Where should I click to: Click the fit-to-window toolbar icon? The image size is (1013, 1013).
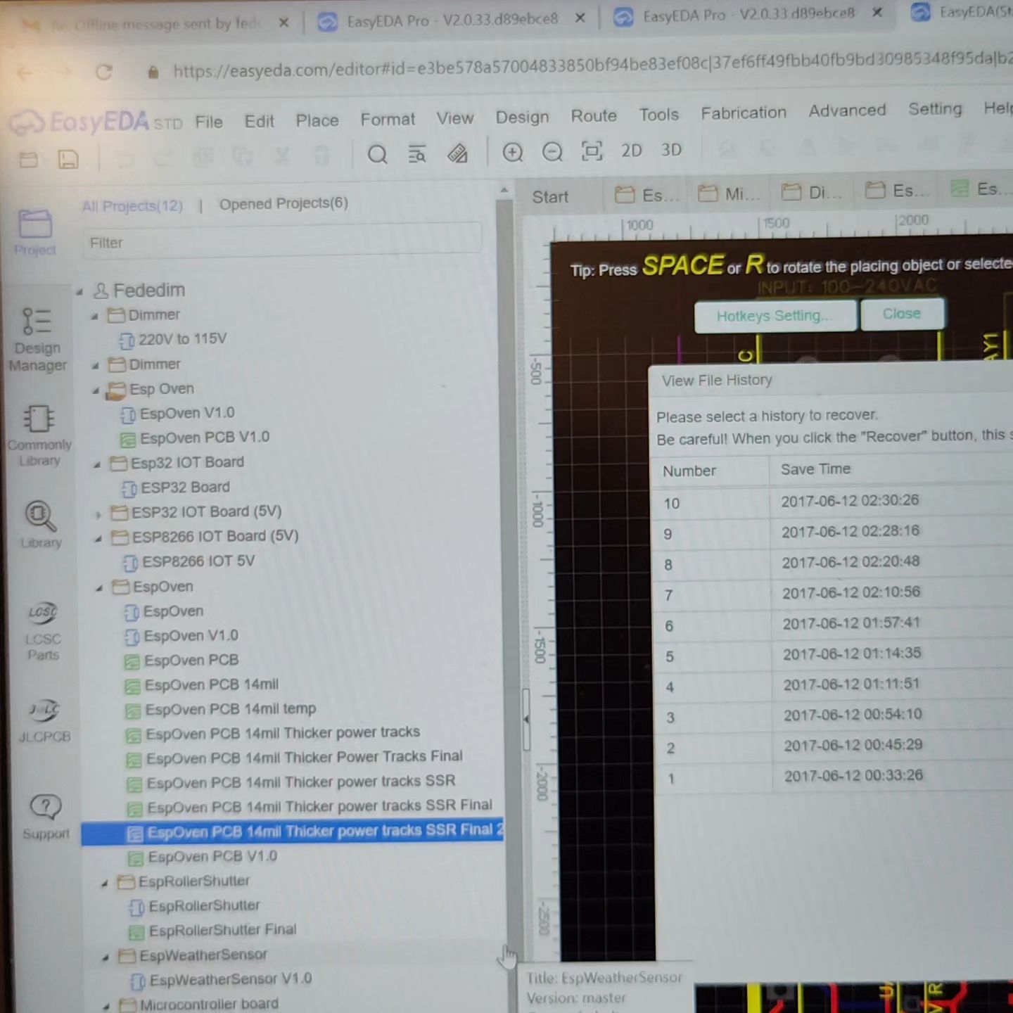click(x=592, y=151)
